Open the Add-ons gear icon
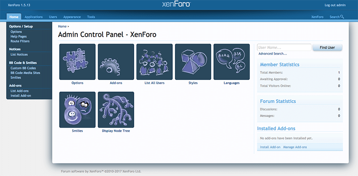This screenshot has width=358, height=176. pyautogui.click(x=116, y=62)
